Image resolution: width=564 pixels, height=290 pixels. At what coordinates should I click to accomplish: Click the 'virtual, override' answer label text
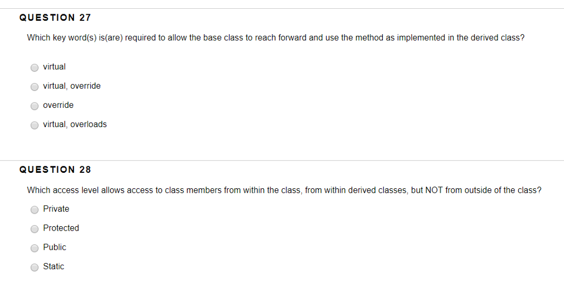(72, 86)
